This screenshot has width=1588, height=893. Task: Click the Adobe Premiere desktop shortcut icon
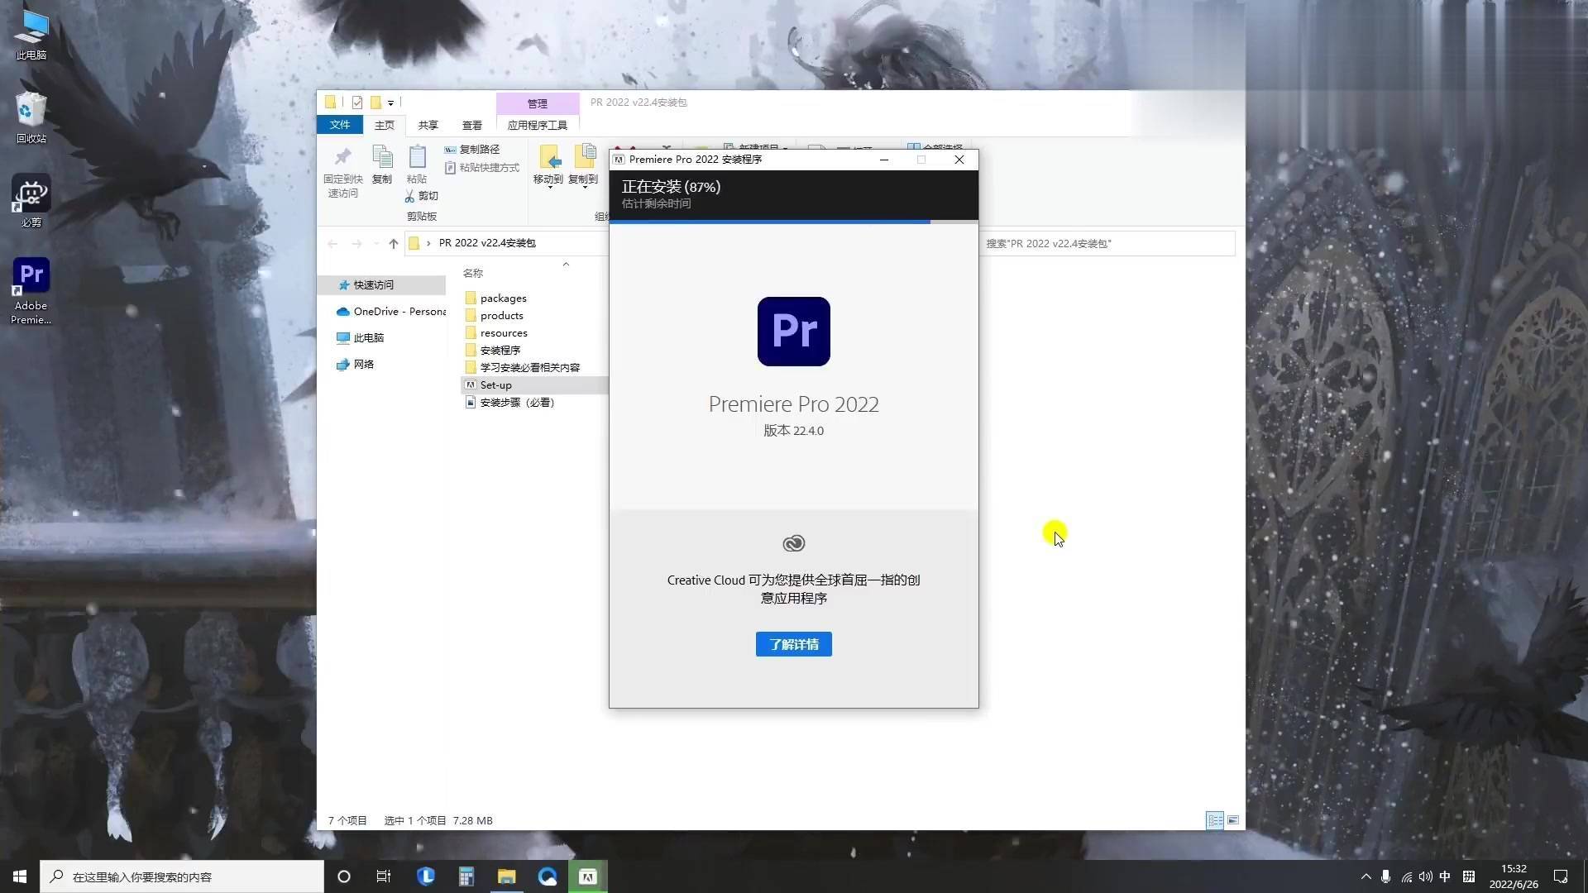pos(30,277)
